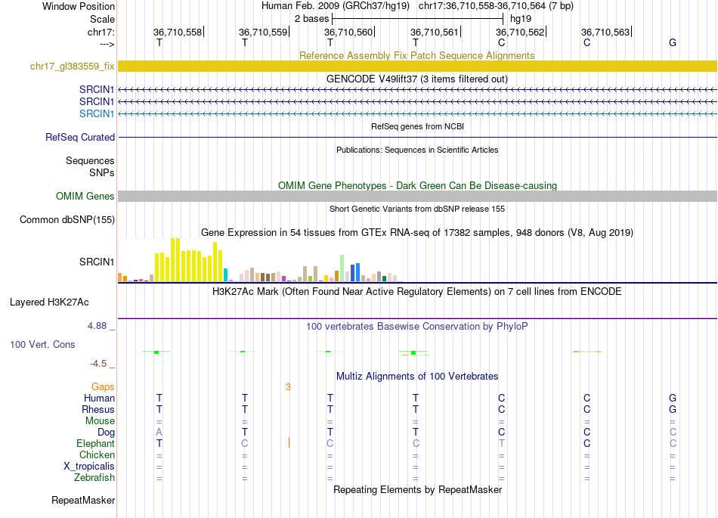Click the Common dbSNP(155) label
The image size is (718, 518).
67,220
